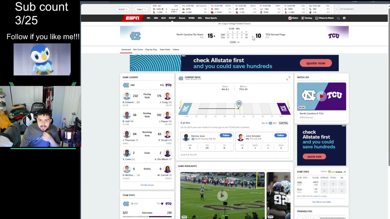Switch to the Team Stats tab
The image size is (390, 219).
tap(165, 50)
